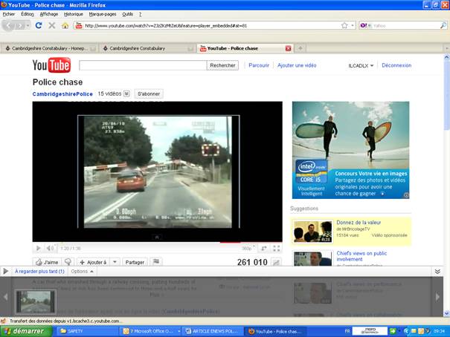This screenshot has width=450, height=337.
Task: Open a new tab with the plus button
Action: click(x=300, y=48)
